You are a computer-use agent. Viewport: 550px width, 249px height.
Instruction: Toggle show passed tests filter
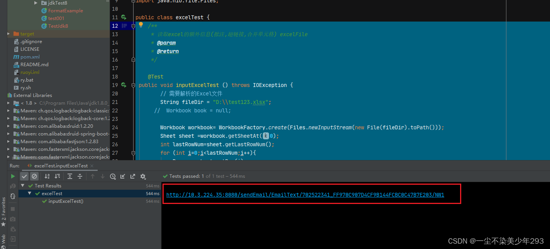(24, 176)
